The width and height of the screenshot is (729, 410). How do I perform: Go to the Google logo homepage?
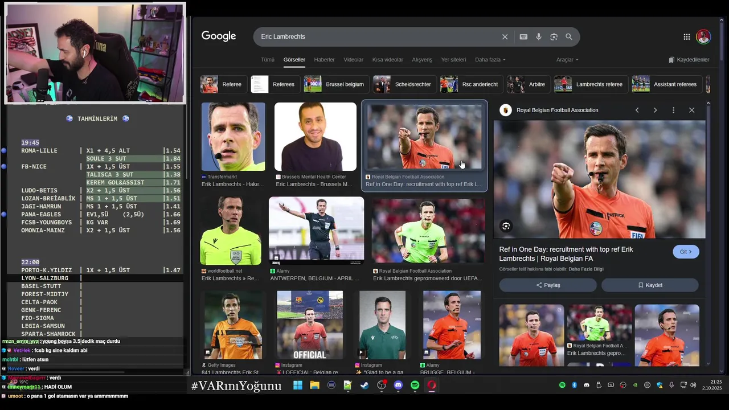[x=219, y=36]
